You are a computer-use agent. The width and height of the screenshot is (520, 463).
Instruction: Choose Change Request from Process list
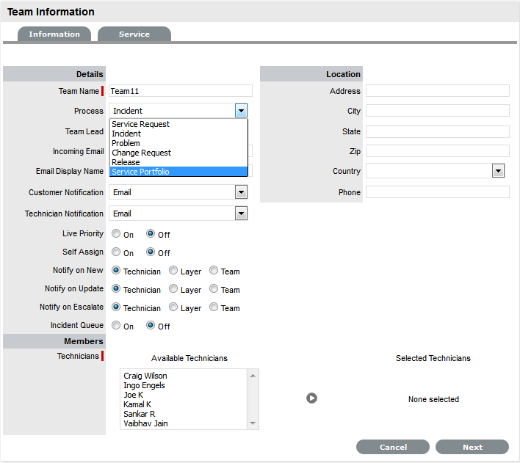141,153
